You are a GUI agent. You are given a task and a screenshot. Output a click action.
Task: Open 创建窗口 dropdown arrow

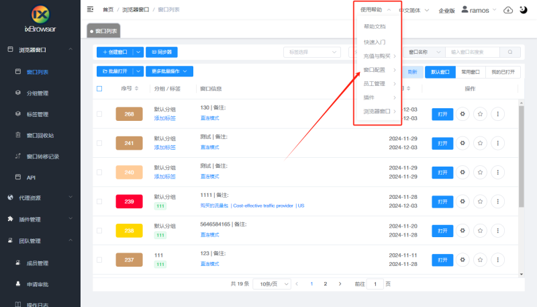pos(138,52)
